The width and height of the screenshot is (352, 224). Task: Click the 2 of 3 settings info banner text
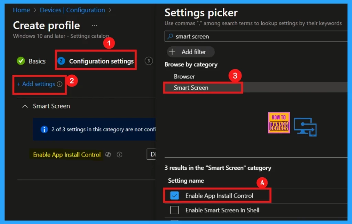[103, 129]
